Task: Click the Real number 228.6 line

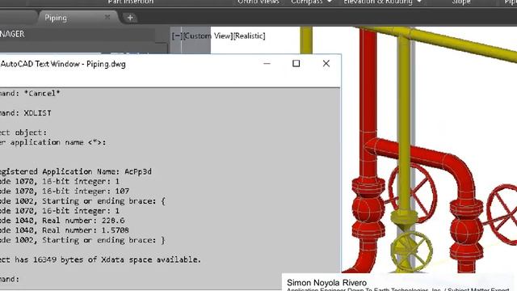Action: point(62,221)
